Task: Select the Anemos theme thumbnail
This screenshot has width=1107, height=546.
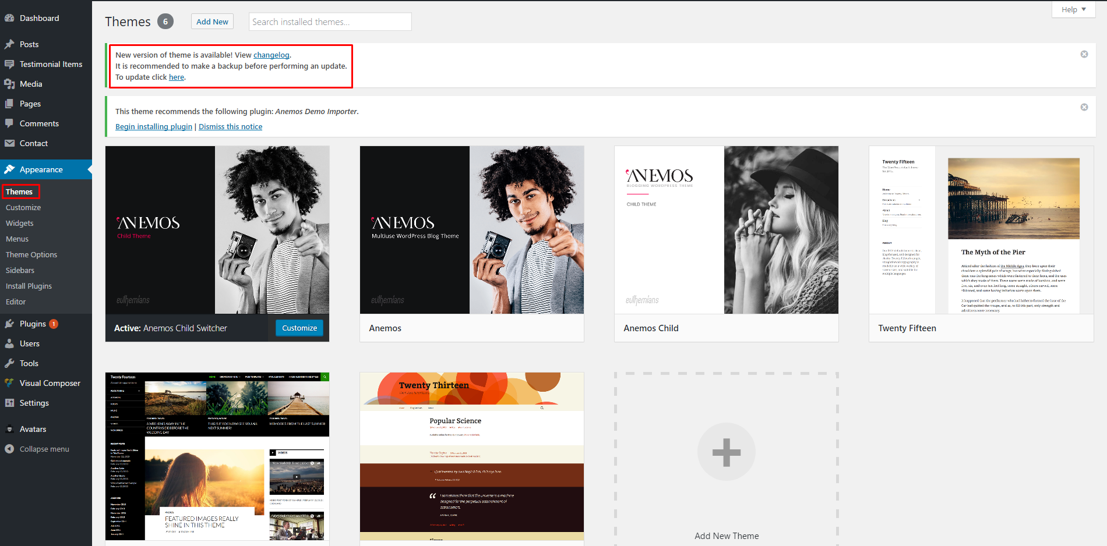Action: pyautogui.click(x=472, y=230)
